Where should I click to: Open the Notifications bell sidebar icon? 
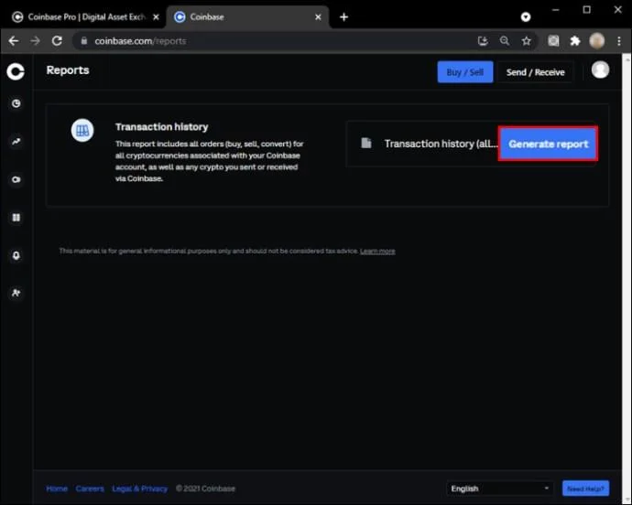[16, 255]
